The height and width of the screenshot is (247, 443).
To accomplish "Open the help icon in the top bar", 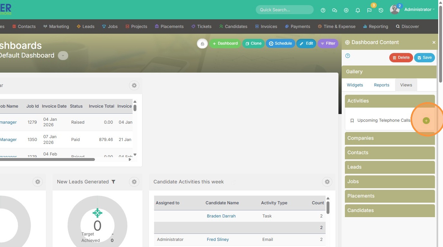I will (x=323, y=10).
